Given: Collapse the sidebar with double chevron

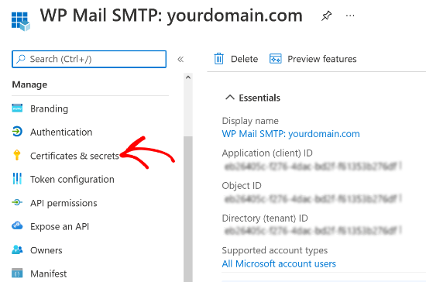Looking at the screenshot, I should [x=180, y=59].
